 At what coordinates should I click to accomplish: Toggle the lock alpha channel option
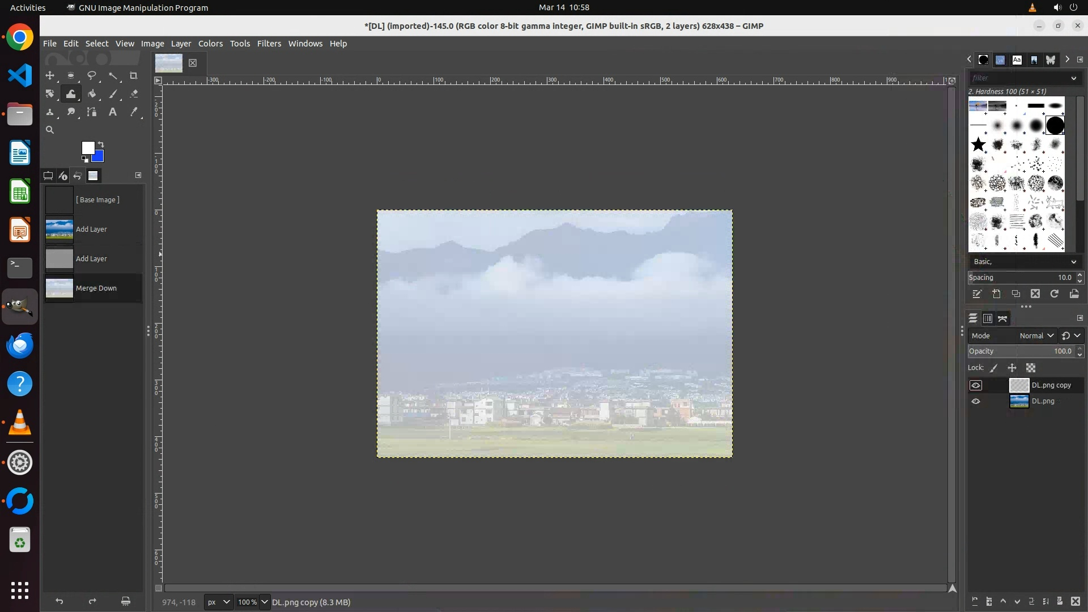(x=1031, y=368)
